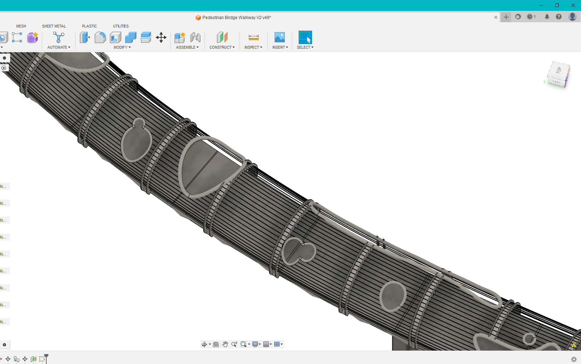The height and width of the screenshot is (364, 581).
Task: Expand the Display Settings dropdown
Action: pyautogui.click(x=260, y=344)
